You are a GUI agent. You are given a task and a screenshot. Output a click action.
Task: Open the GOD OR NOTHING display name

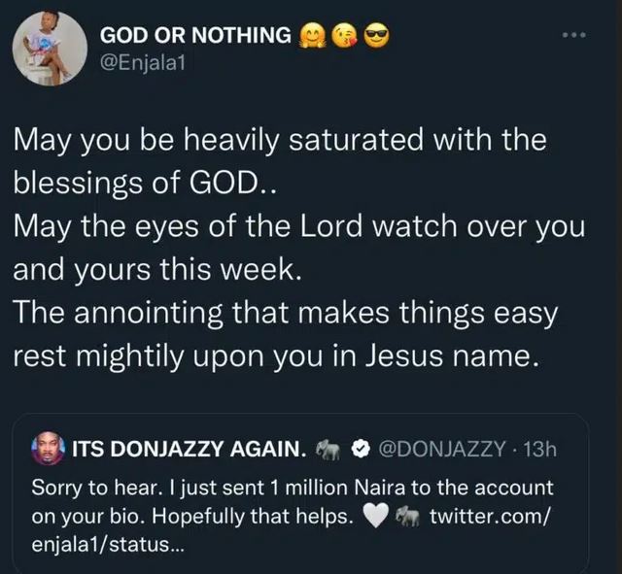196,36
